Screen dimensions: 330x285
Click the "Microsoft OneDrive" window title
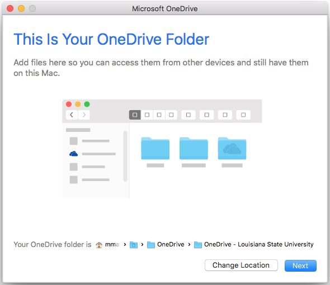tap(165, 8)
